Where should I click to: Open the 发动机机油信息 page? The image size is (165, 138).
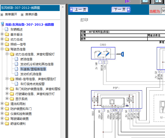[x=31, y=74]
